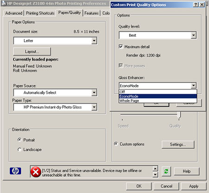The image size is (209, 193).
Task: Click the status message scroll down arrow
Action: click(x=155, y=175)
